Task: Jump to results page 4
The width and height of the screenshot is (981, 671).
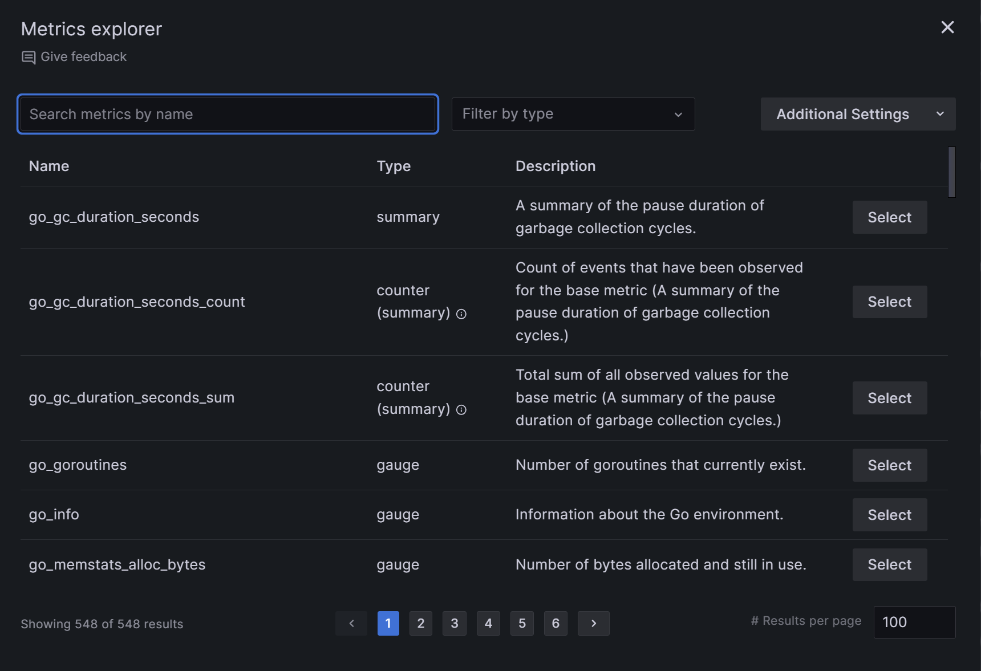Action: pos(488,623)
